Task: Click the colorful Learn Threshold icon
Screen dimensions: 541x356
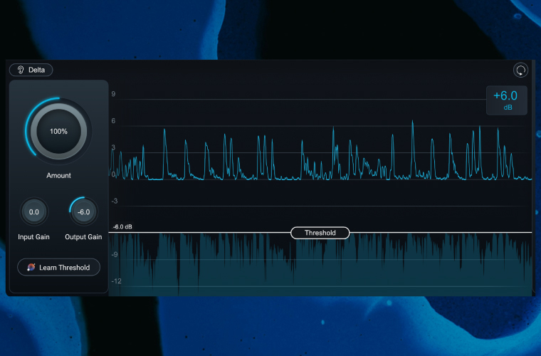Action: pyautogui.click(x=31, y=267)
